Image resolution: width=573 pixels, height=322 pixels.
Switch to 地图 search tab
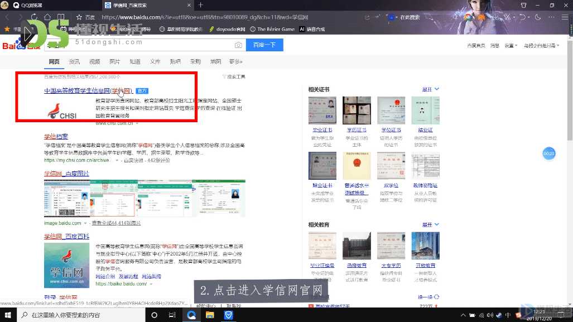click(x=215, y=61)
